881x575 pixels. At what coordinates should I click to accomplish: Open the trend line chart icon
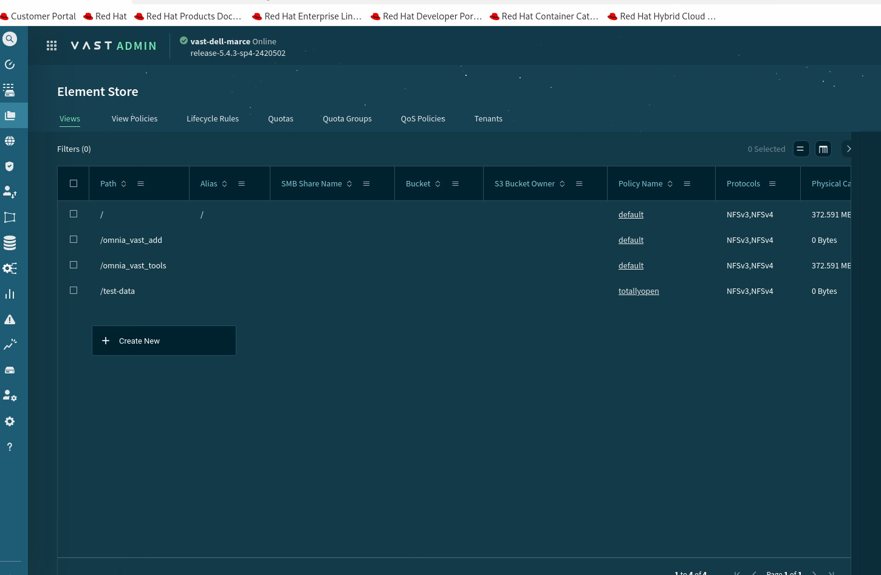10,345
